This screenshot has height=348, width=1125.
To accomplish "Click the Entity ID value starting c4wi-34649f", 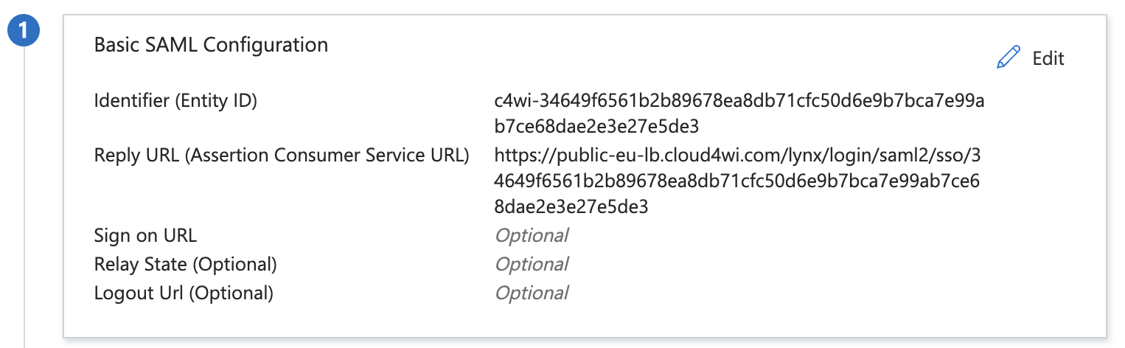I will click(x=739, y=100).
